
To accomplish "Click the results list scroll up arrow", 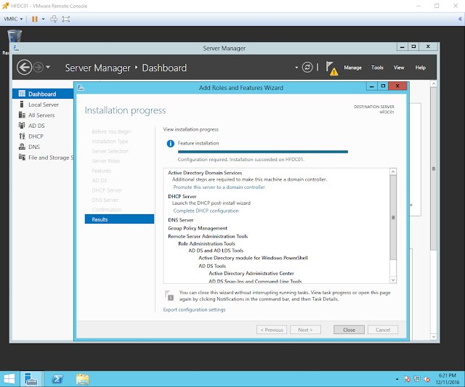I will point(393,171).
